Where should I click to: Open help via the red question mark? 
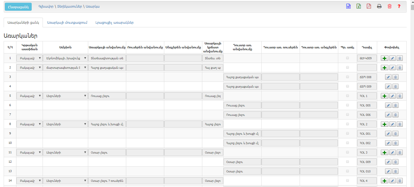pos(399,6)
